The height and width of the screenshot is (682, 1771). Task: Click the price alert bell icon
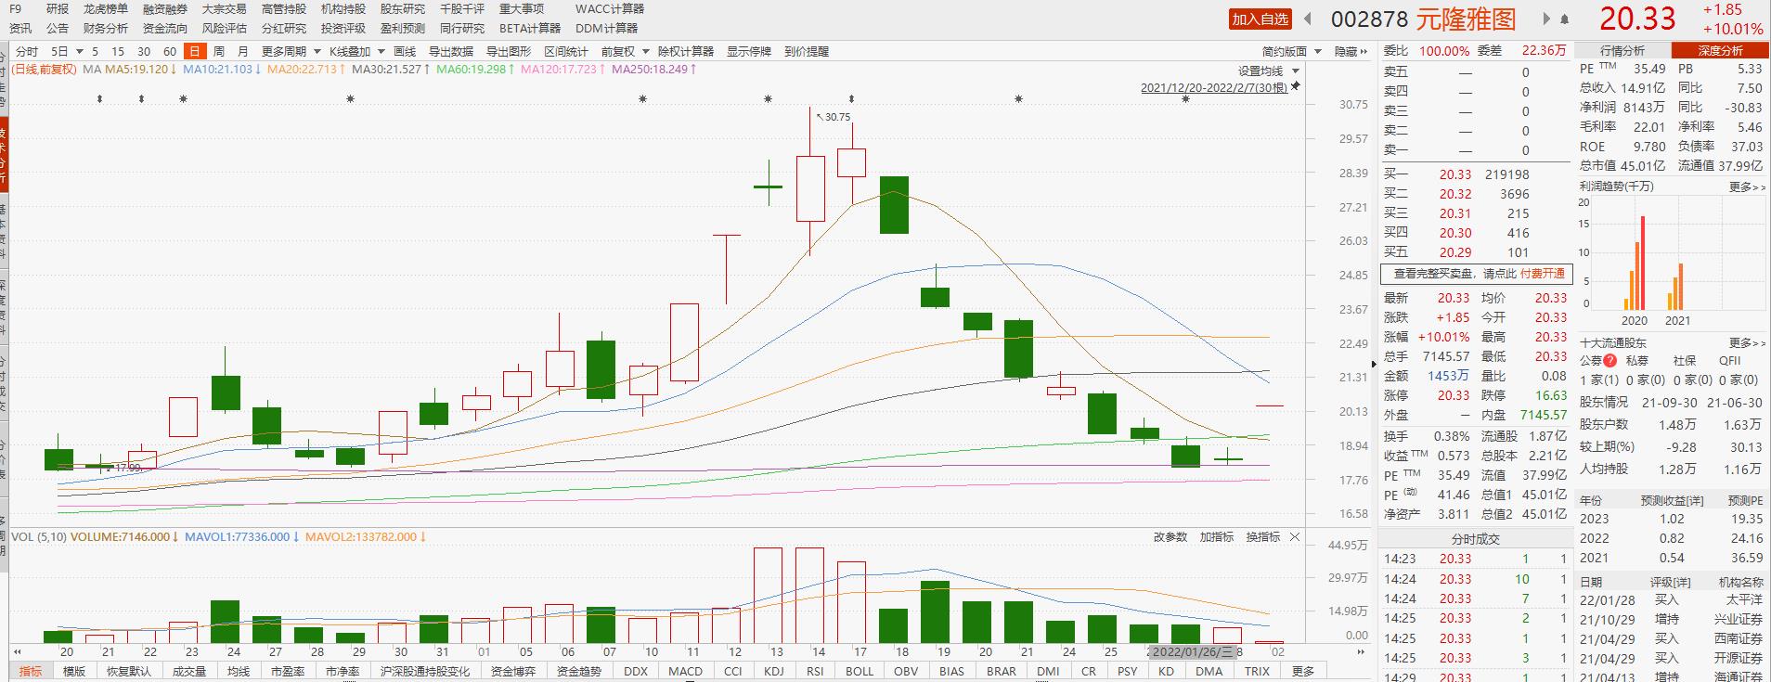1565,19
